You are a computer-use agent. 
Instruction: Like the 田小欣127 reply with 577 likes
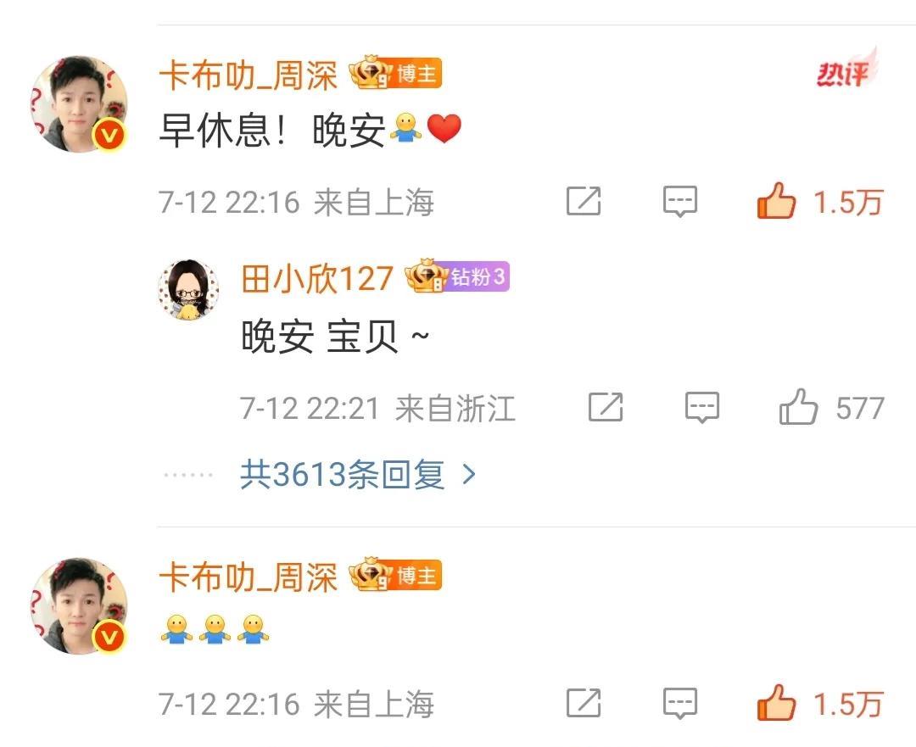(x=798, y=406)
